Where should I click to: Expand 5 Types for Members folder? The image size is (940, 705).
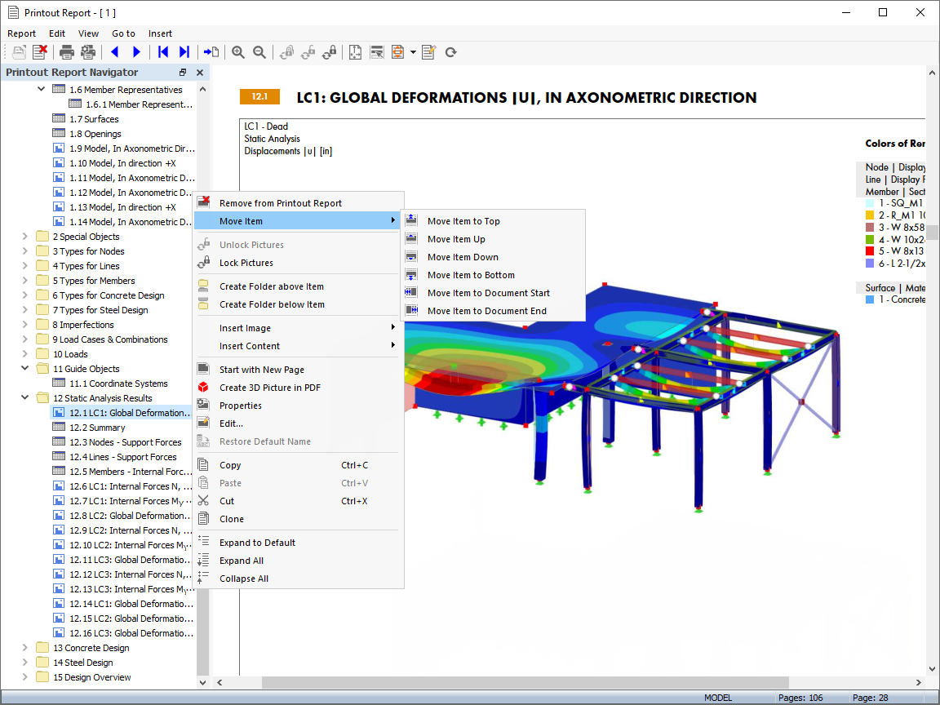[x=25, y=281]
